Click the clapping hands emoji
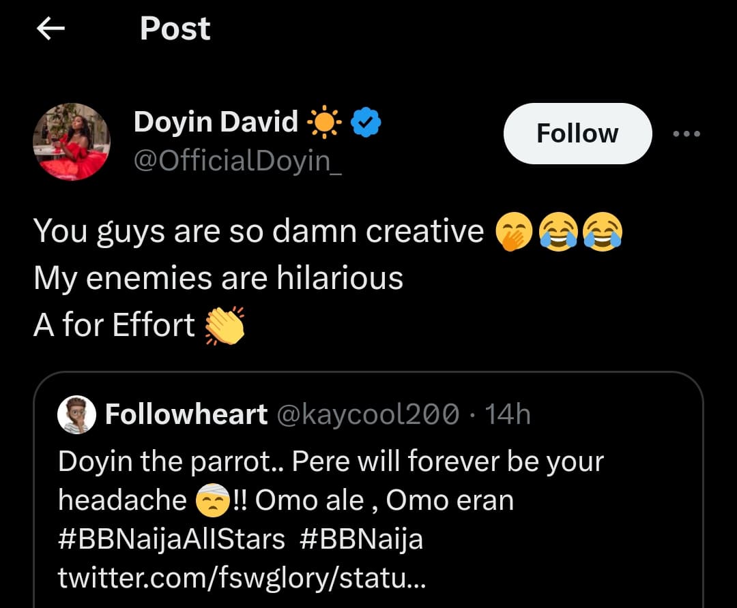The image size is (737, 608). click(x=225, y=326)
